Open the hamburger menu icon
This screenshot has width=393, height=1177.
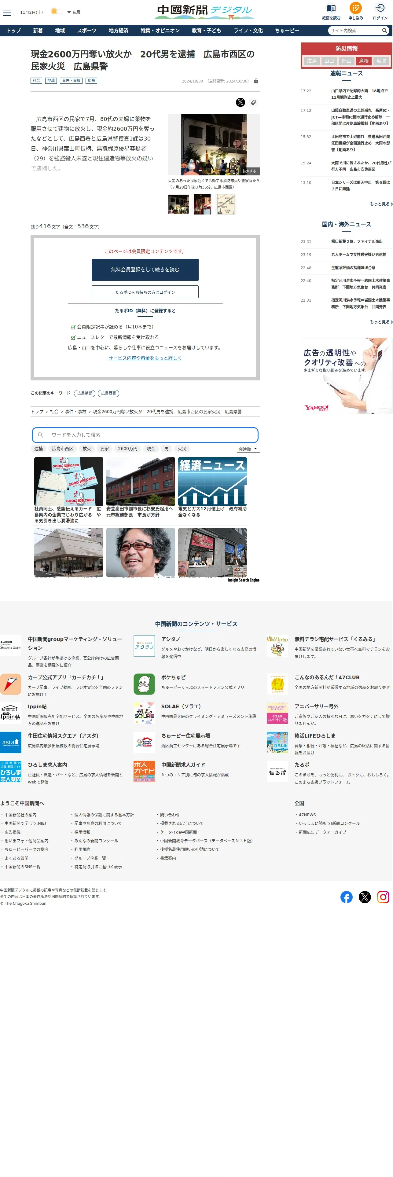click(x=7, y=12)
